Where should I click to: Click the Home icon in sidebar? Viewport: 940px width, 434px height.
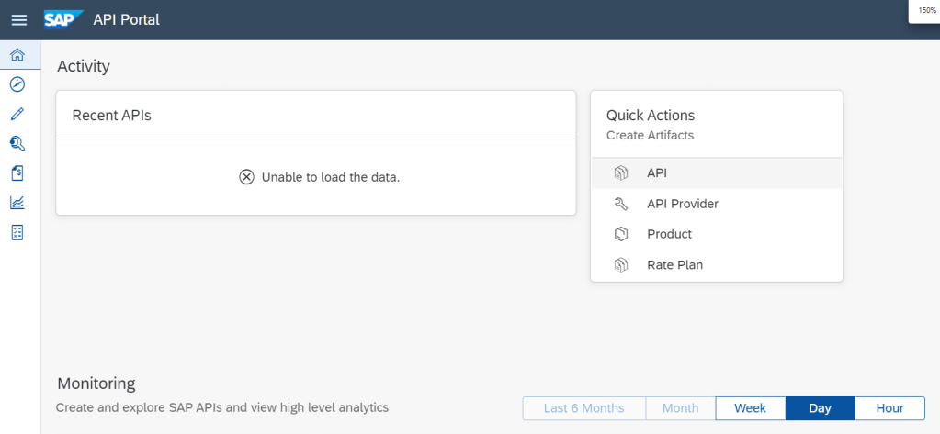coord(17,55)
